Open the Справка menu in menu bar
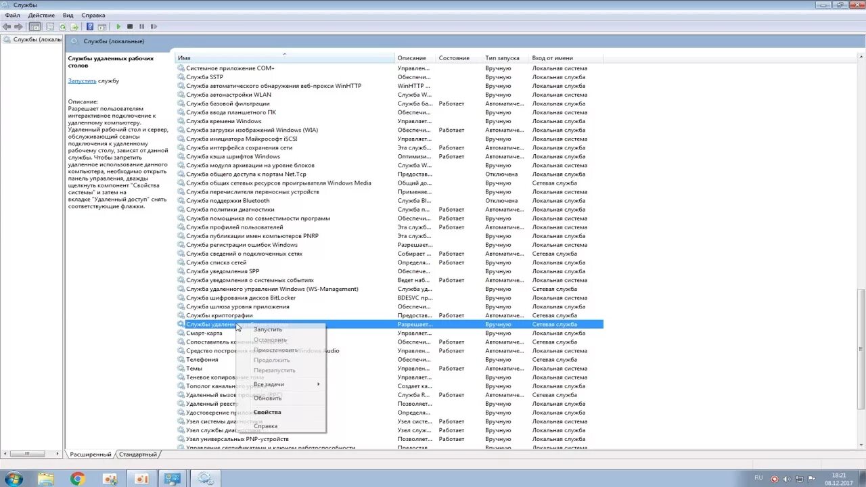Viewport: 866px width, 487px height. pos(93,15)
